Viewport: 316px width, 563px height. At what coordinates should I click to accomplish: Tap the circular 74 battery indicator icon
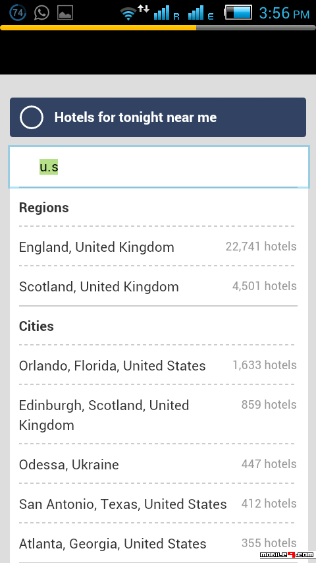point(18,13)
